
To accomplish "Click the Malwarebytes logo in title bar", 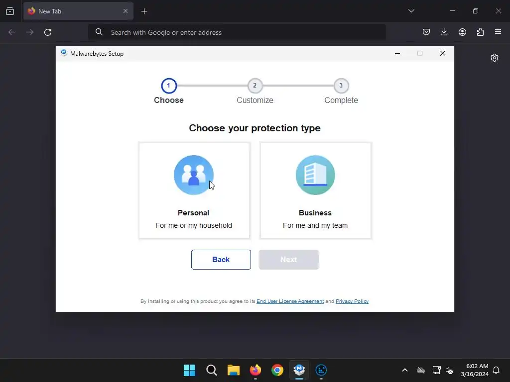I will point(64,53).
